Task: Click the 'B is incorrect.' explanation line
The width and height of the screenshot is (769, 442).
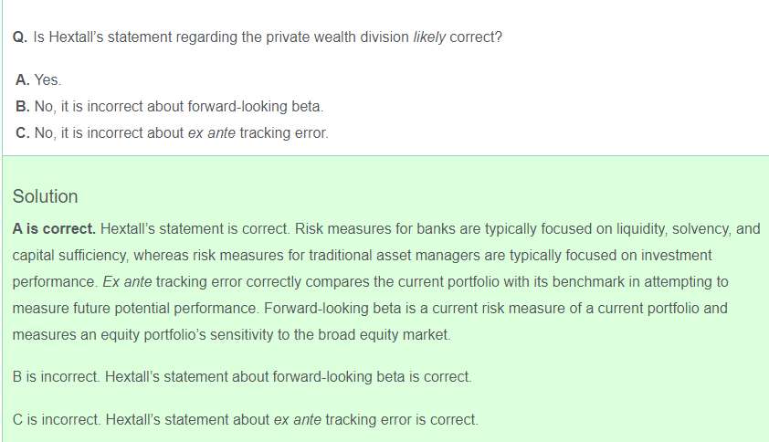Action: point(242,377)
